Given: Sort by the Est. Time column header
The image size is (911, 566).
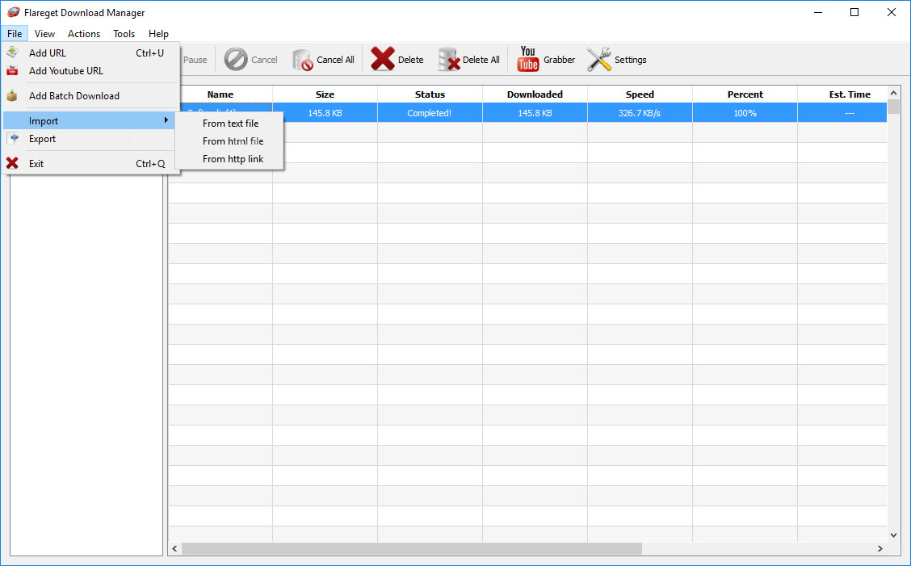Looking at the screenshot, I should click(842, 94).
